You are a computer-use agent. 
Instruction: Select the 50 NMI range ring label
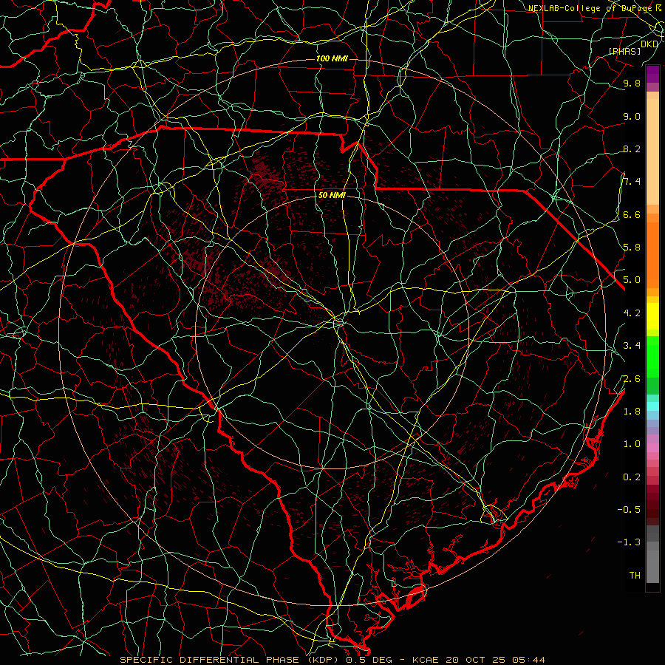click(332, 195)
